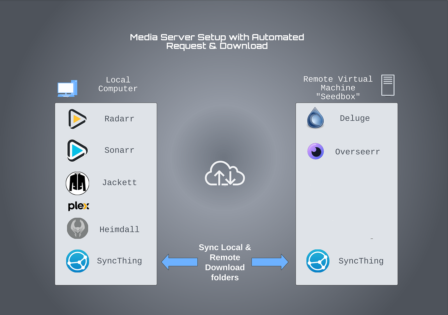Click the right-pointing blue sync arrow
This screenshot has height=315, width=448.
click(x=270, y=262)
